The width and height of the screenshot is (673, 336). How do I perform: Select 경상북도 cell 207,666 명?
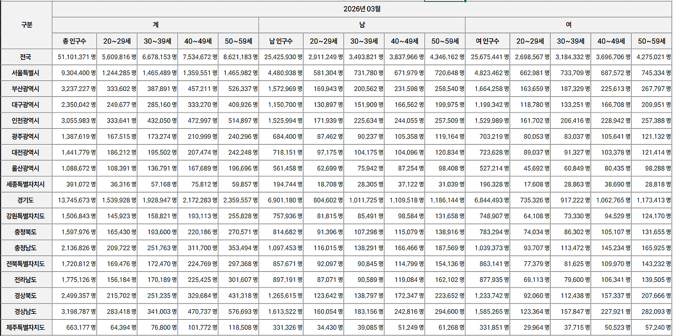[652, 296]
